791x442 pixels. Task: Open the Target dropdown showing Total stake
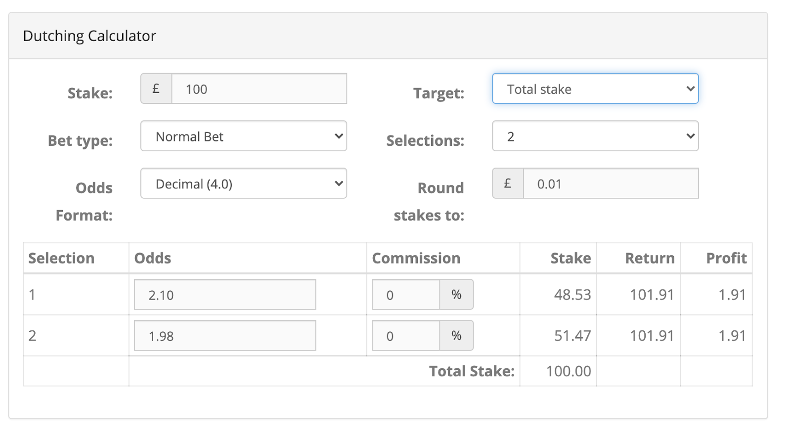595,89
